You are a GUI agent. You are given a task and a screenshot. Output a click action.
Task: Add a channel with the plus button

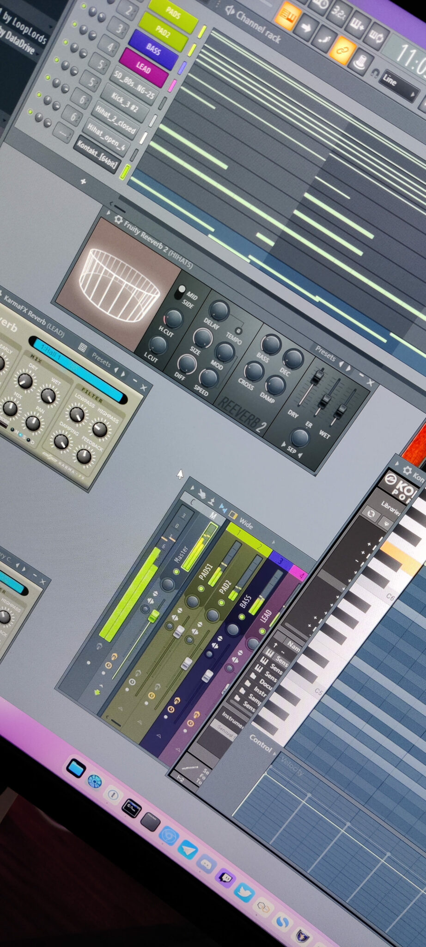click(x=83, y=182)
